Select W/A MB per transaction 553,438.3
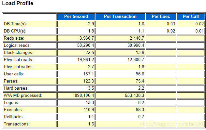 135,96
